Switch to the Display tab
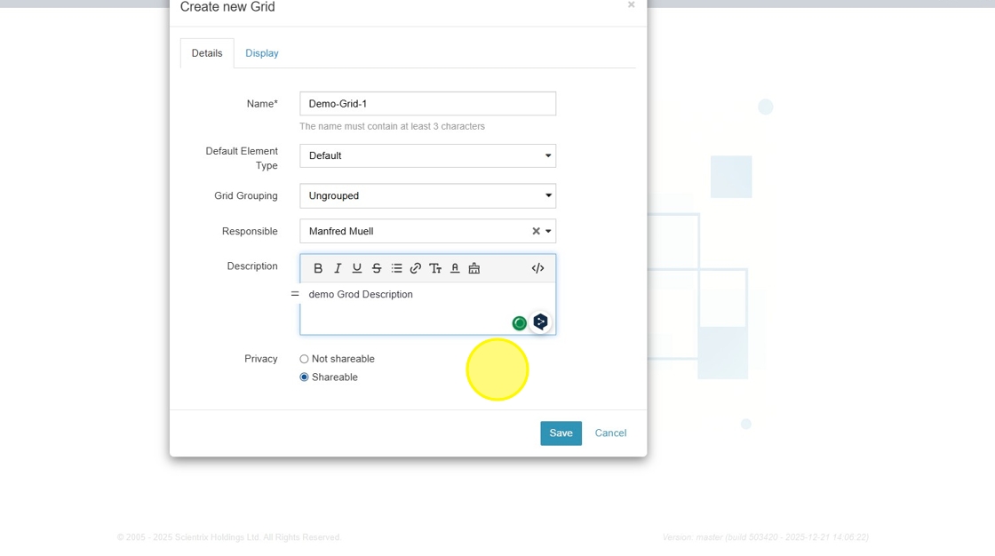Image resolution: width=995 pixels, height=556 pixels. 262,53
